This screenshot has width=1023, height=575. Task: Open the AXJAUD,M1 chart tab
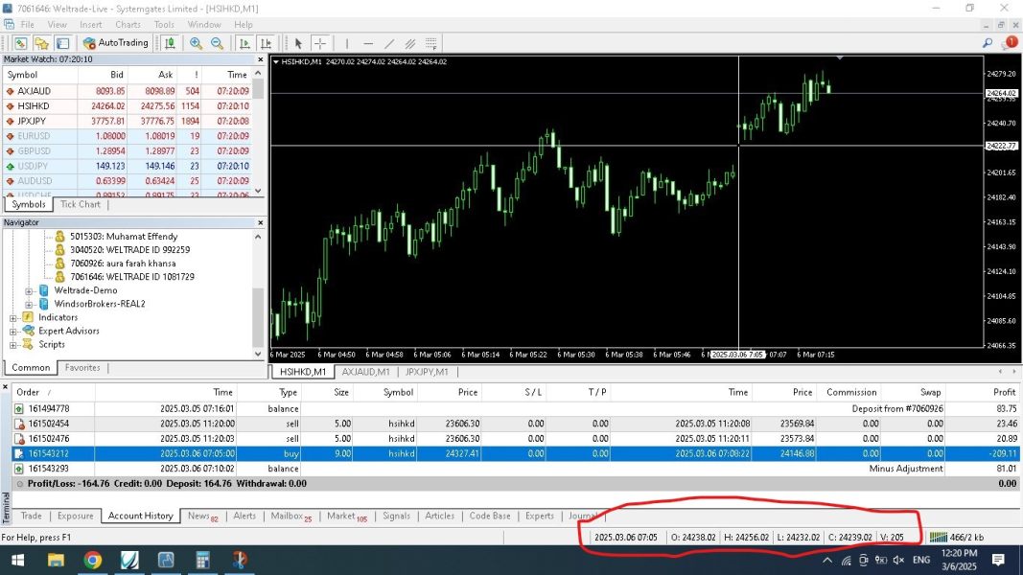coord(365,372)
